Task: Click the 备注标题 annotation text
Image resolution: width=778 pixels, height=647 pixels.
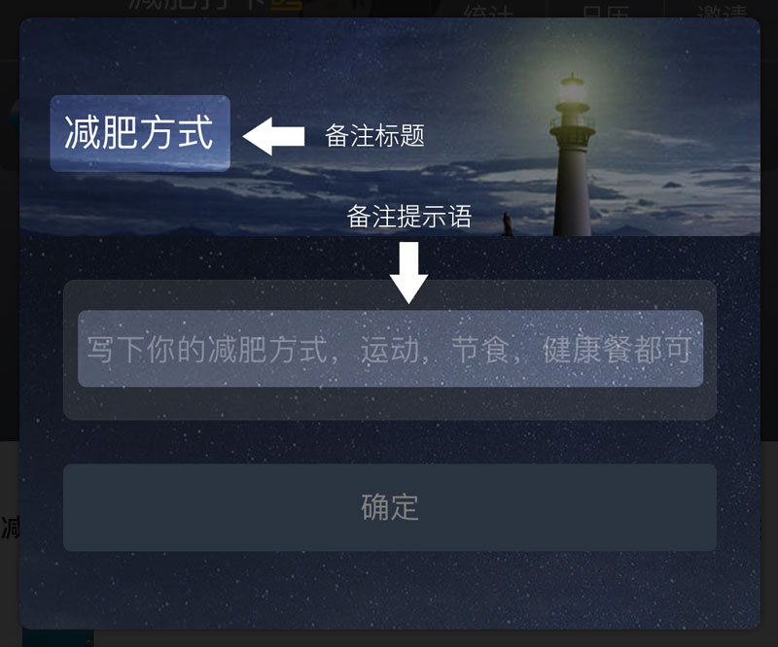Action: click(374, 135)
